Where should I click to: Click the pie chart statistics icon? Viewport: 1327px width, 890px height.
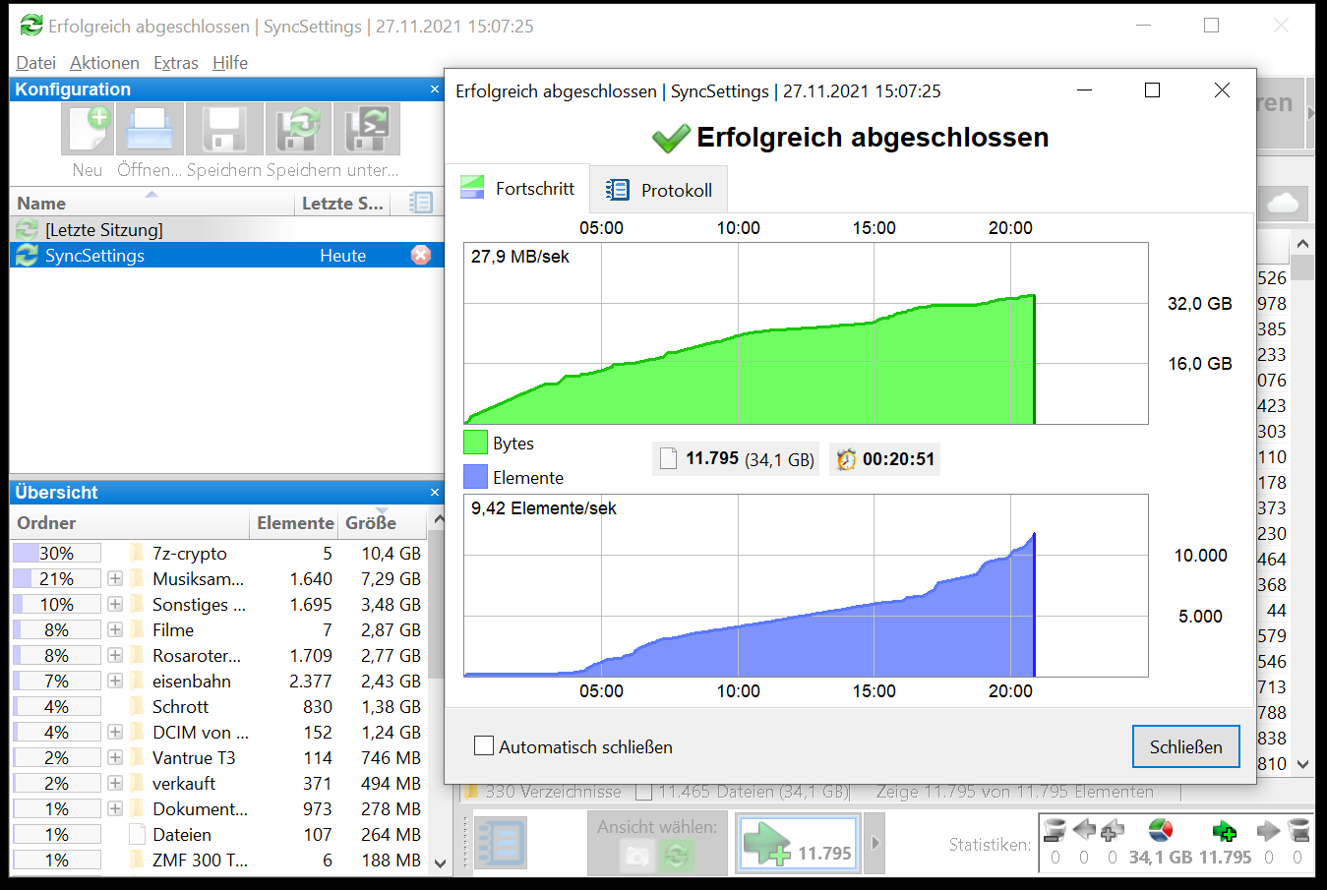pyautogui.click(x=1161, y=831)
